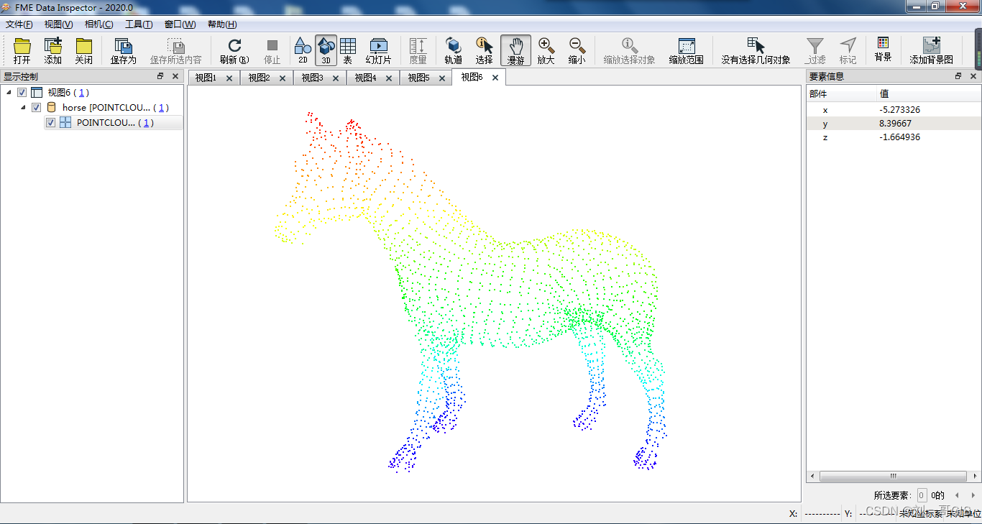Close the 视图1 tab

(x=229, y=78)
